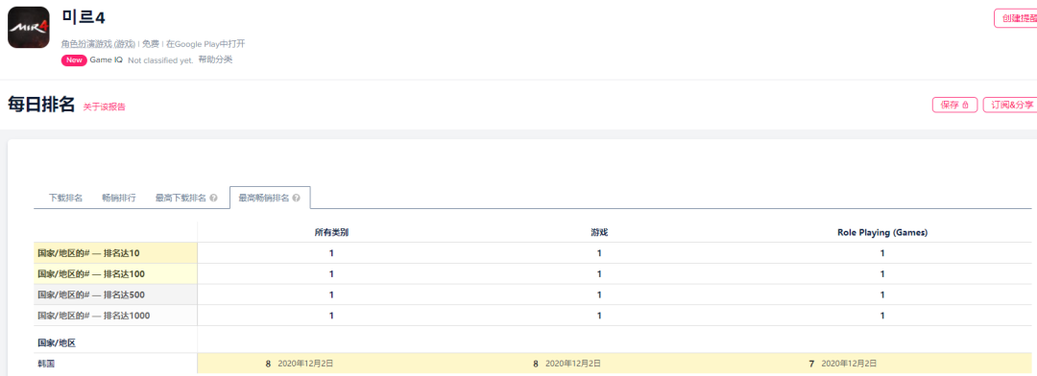The width and height of the screenshot is (1037, 376).
Task: Click the 订阅&分享 button
Action: pyautogui.click(x=1010, y=105)
